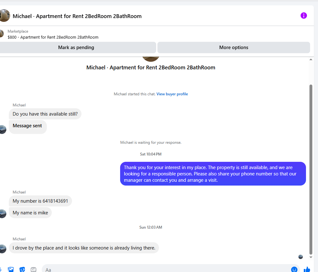Attach a photo with the image icon
This screenshot has height=272, width=318.
tap(11, 269)
